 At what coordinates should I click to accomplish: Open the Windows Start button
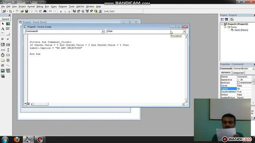5,139
